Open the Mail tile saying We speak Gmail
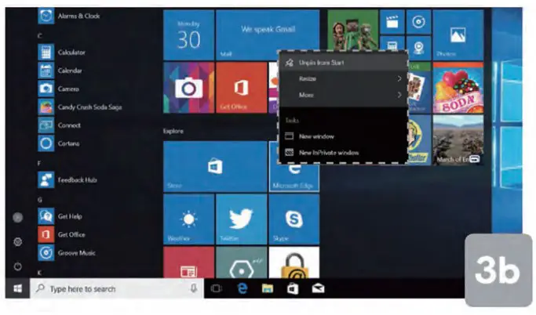Screen dimensions: 536x315 [268, 34]
